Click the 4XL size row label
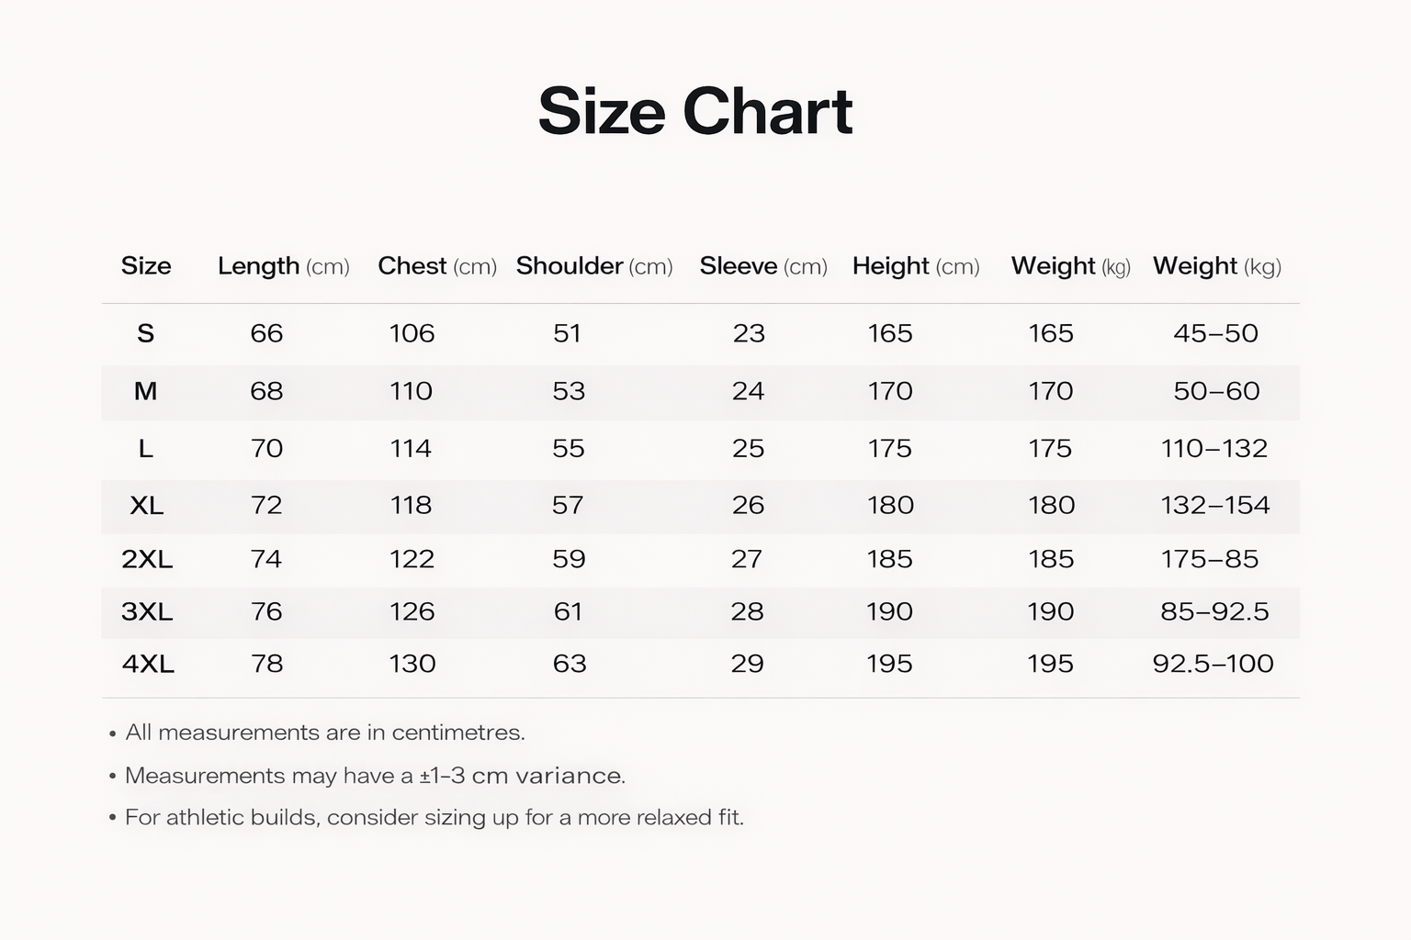Image resolution: width=1411 pixels, height=940 pixels. [x=148, y=664]
